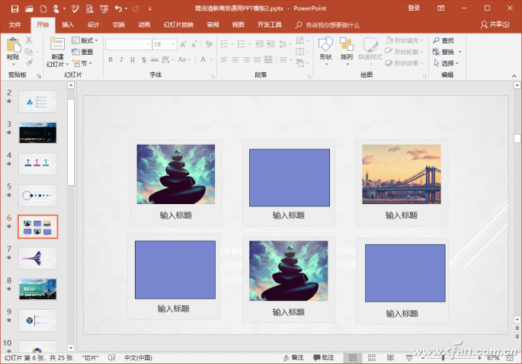Open the Insert ribbon tab

(68, 24)
